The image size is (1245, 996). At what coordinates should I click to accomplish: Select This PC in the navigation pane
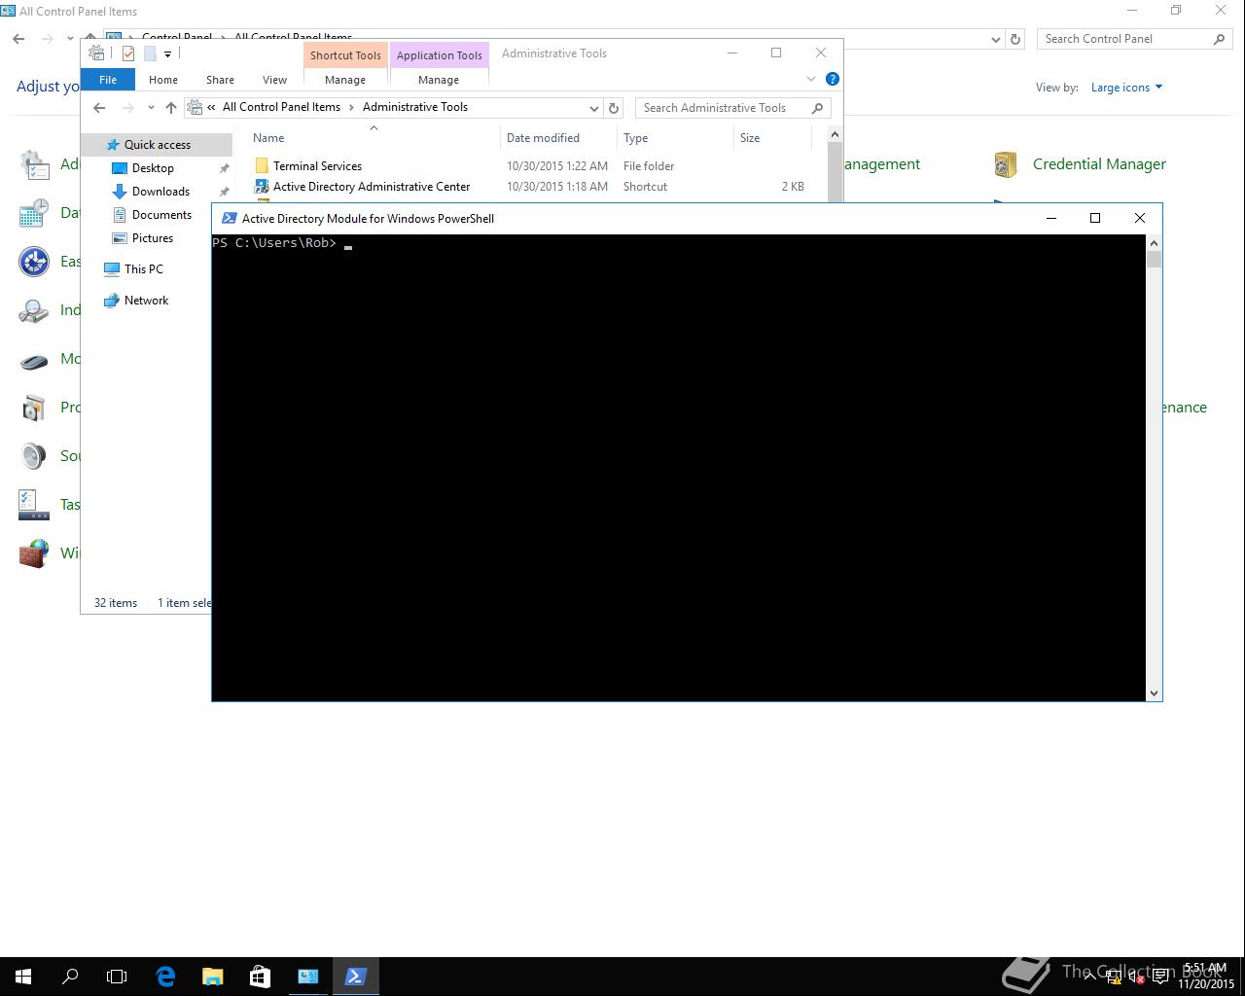click(x=144, y=269)
